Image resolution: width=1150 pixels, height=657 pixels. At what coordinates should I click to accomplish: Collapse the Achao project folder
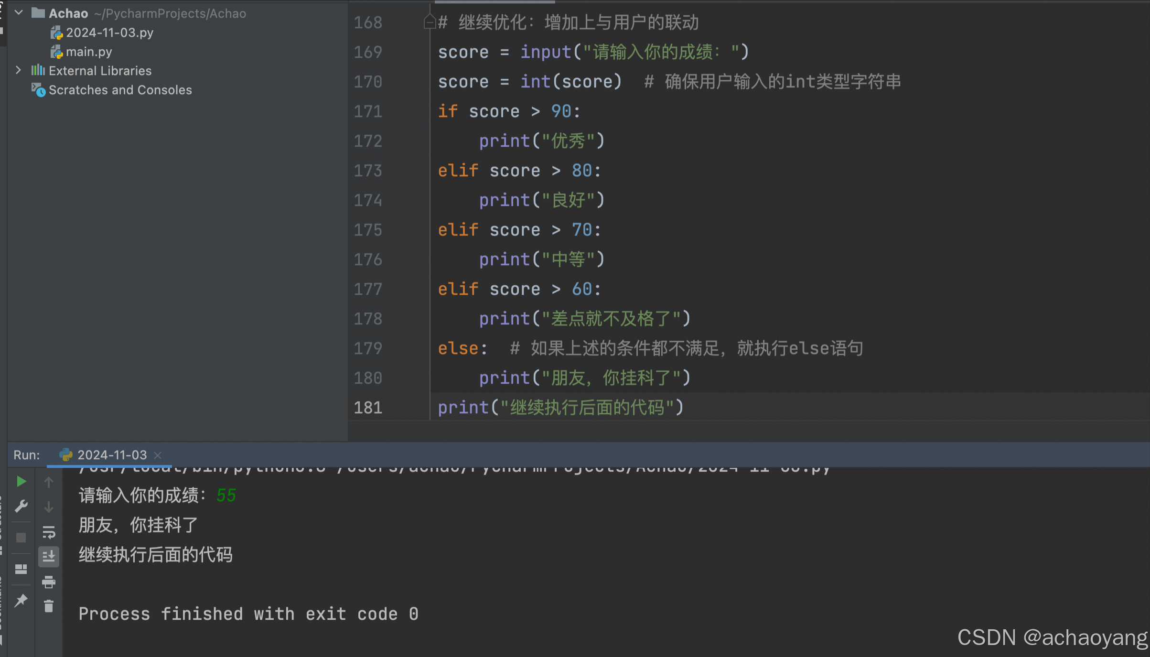[x=19, y=13]
